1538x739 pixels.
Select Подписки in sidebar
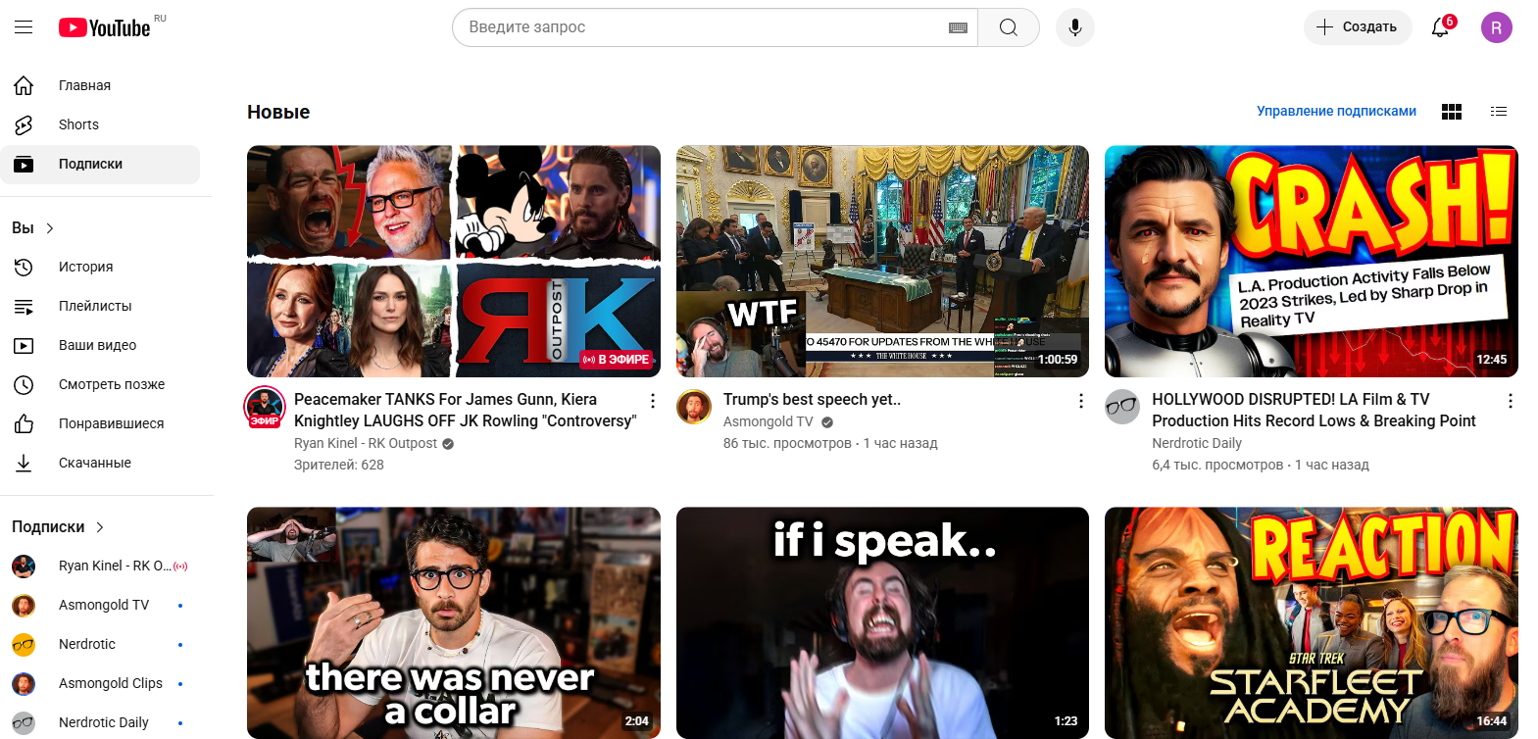[x=100, y=164]
